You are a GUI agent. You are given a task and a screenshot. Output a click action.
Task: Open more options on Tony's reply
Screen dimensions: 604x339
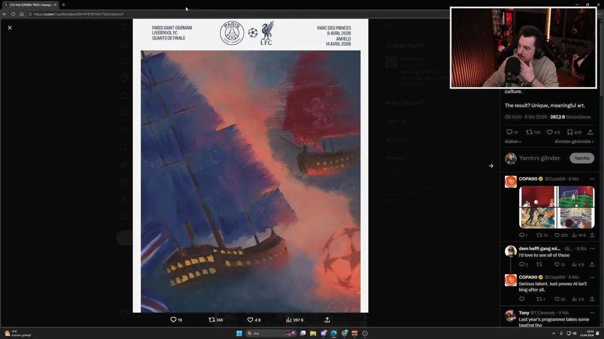tap(592, 313)
